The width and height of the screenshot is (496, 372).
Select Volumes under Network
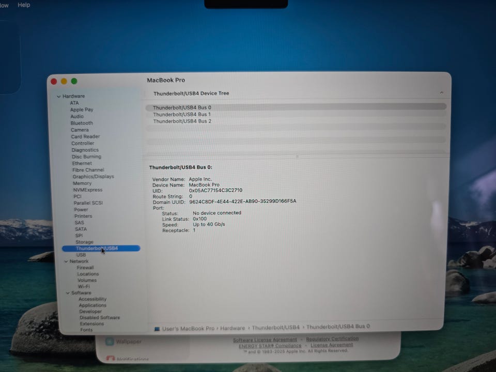[87, 280]
